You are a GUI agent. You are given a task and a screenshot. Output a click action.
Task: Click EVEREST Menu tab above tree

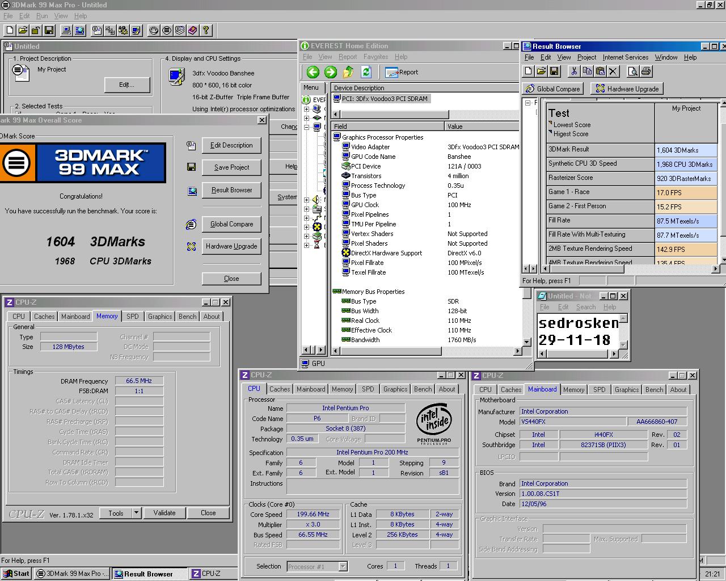point(311,87)
